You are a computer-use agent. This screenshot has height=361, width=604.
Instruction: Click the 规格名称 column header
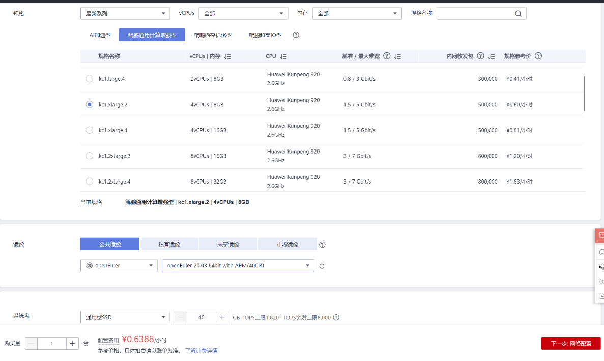click(x=109, y=56)
